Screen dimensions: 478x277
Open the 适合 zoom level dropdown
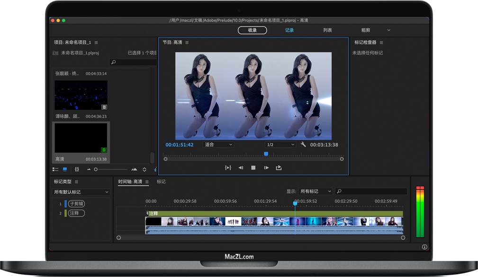(218, 145)
